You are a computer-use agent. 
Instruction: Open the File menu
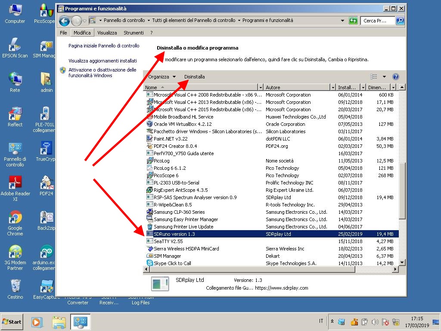click(63, 33)
